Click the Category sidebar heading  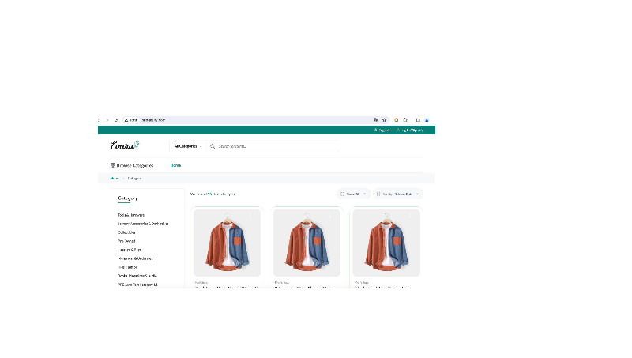coord(128,198)
